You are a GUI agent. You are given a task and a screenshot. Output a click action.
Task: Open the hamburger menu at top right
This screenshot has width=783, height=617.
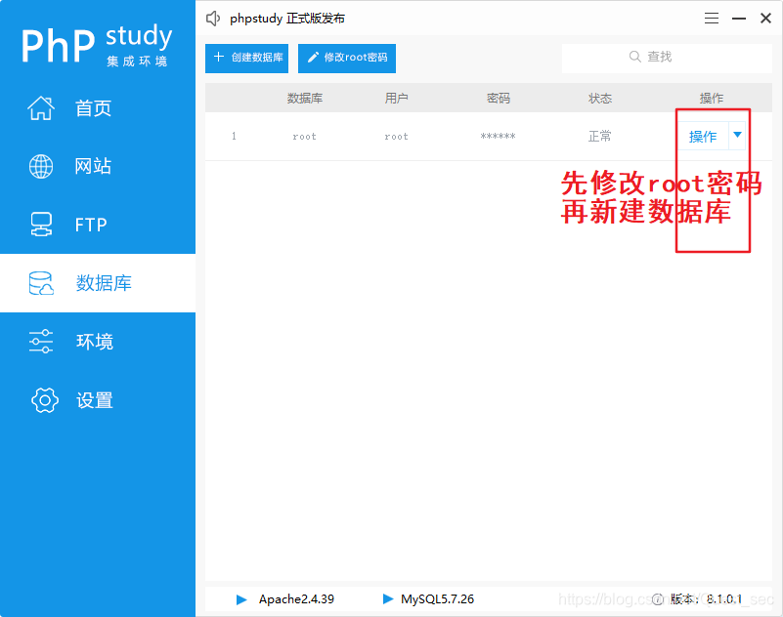click(711, 18)
